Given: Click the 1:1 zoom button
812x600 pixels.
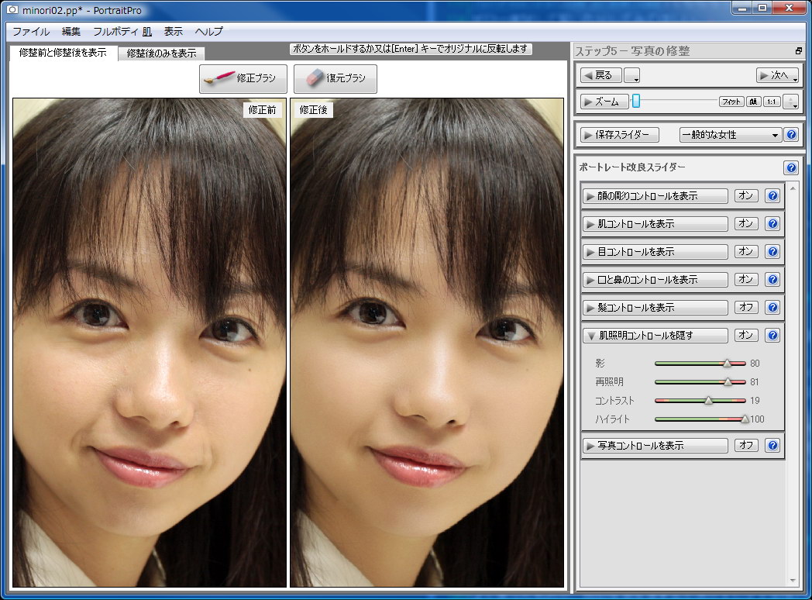Looking at the screenshot, I should (x=772, y=102).
